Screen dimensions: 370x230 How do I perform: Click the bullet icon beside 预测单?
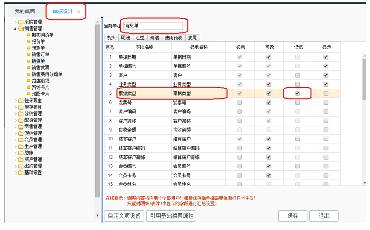[x=29, y=48]
